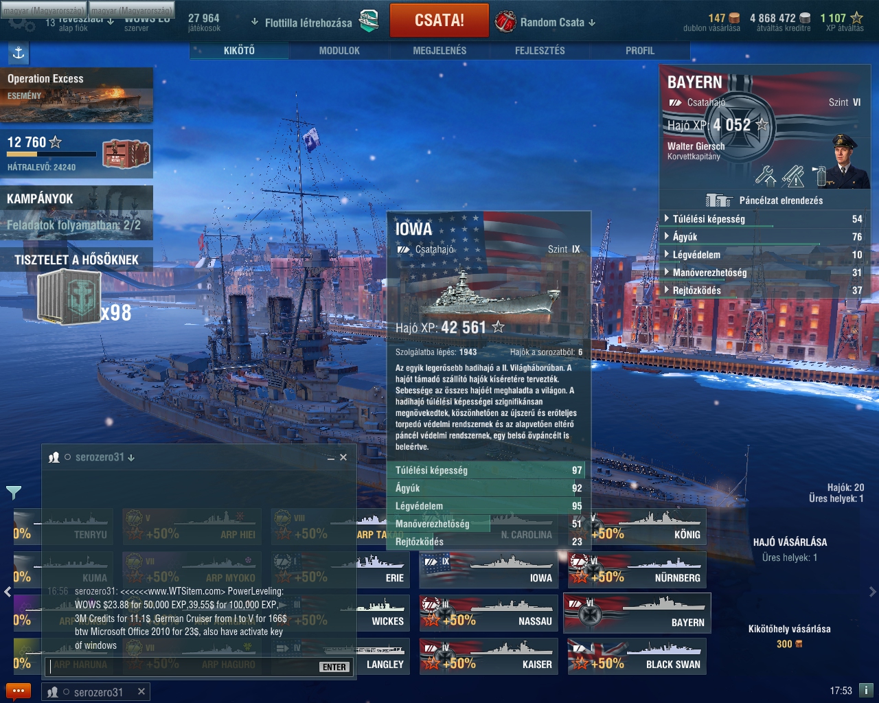Start battle with the CSATA! button

(x=439, y=21)
